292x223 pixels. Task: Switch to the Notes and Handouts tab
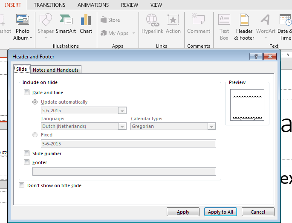tap(55, 70)
